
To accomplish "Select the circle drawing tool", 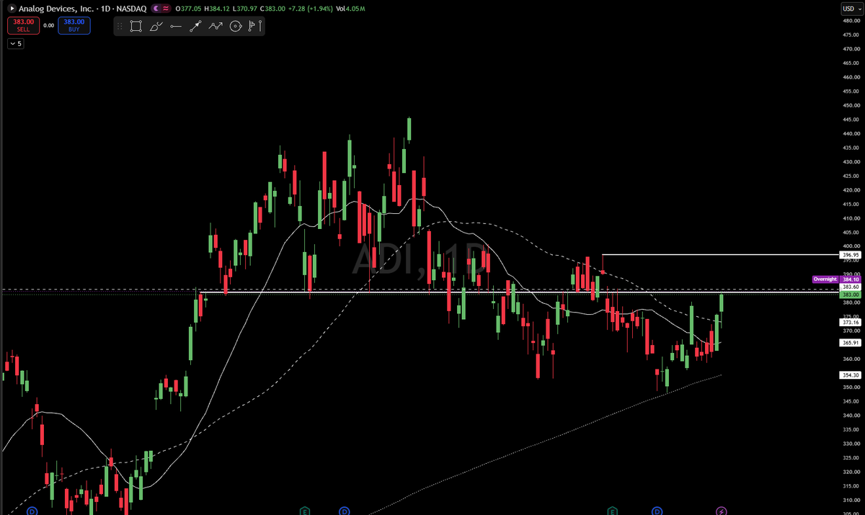I will [x=235, y=27].
